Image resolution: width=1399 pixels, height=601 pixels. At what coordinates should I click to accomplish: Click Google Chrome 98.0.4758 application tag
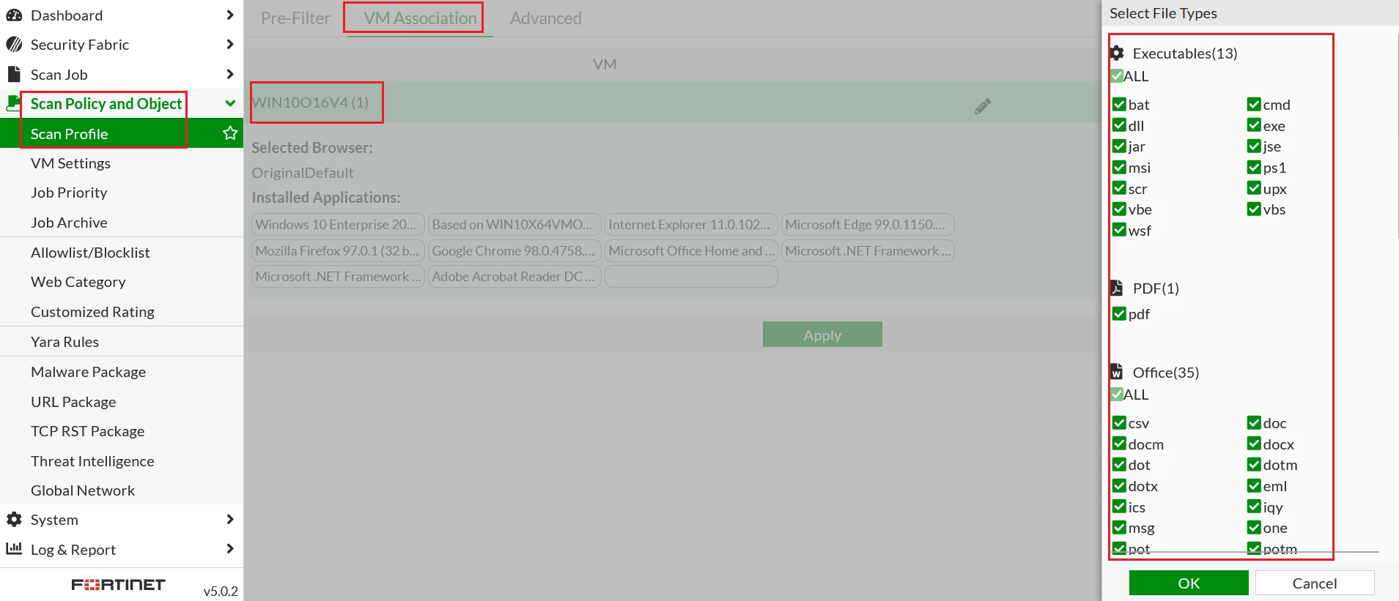click(x=514, y=251)
